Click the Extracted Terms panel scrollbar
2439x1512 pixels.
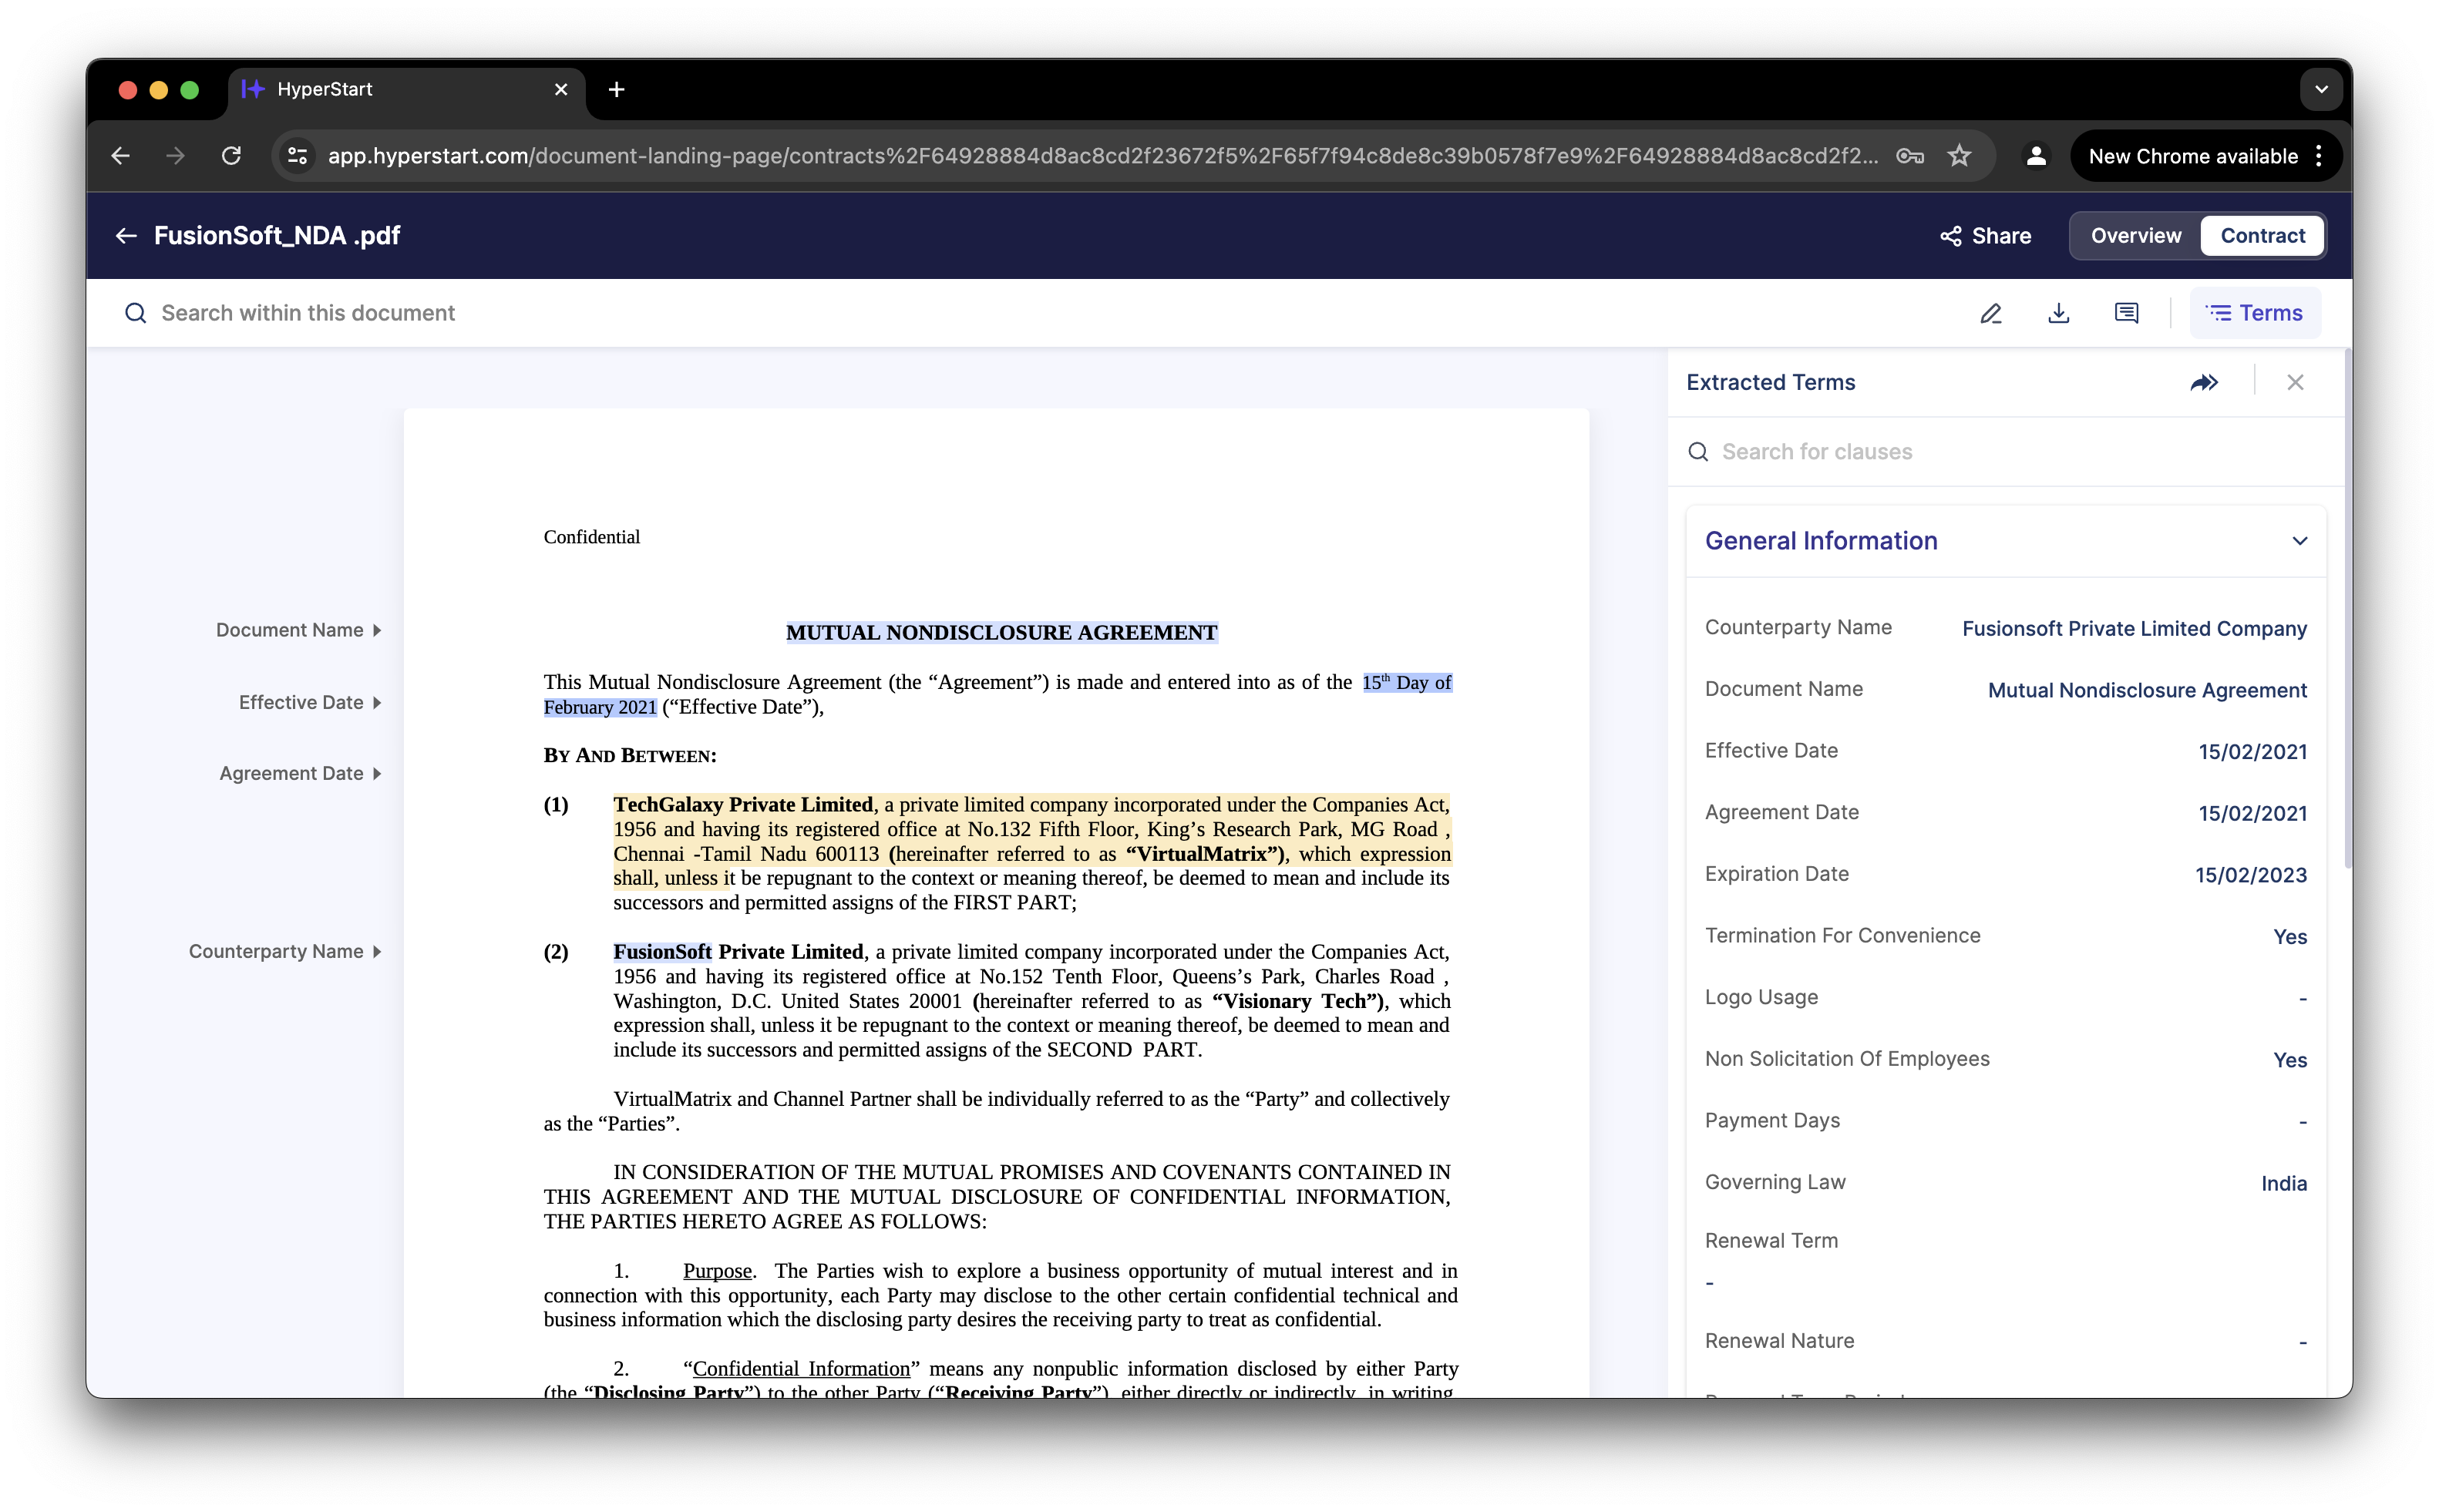2347,610
